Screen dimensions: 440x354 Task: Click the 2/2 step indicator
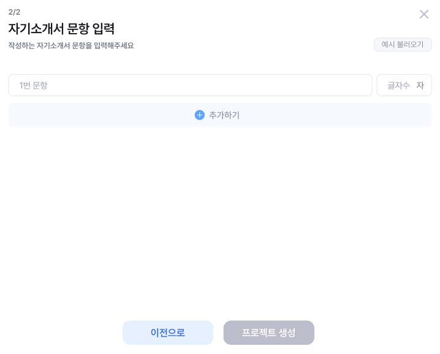click(x=14, y=12)
